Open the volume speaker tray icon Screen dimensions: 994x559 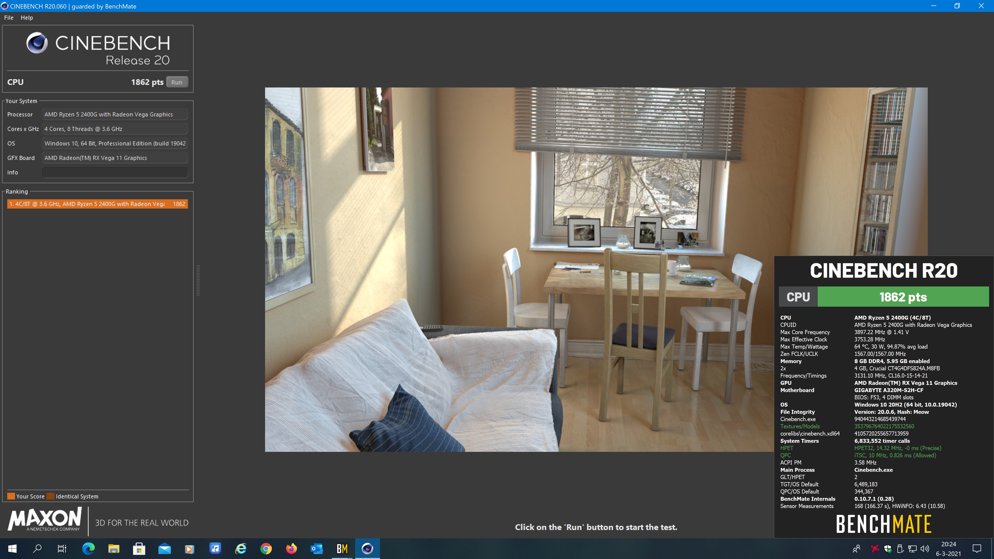[925, 549]
